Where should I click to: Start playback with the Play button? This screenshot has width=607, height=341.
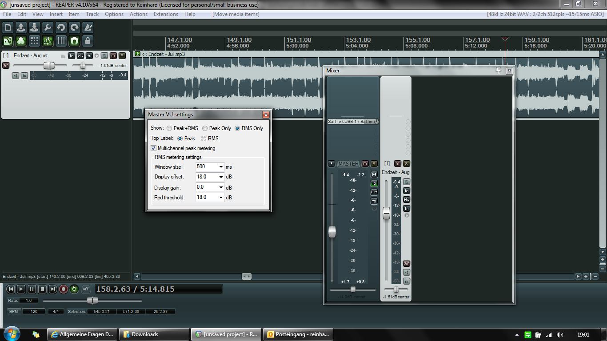(x=21, y=289)
